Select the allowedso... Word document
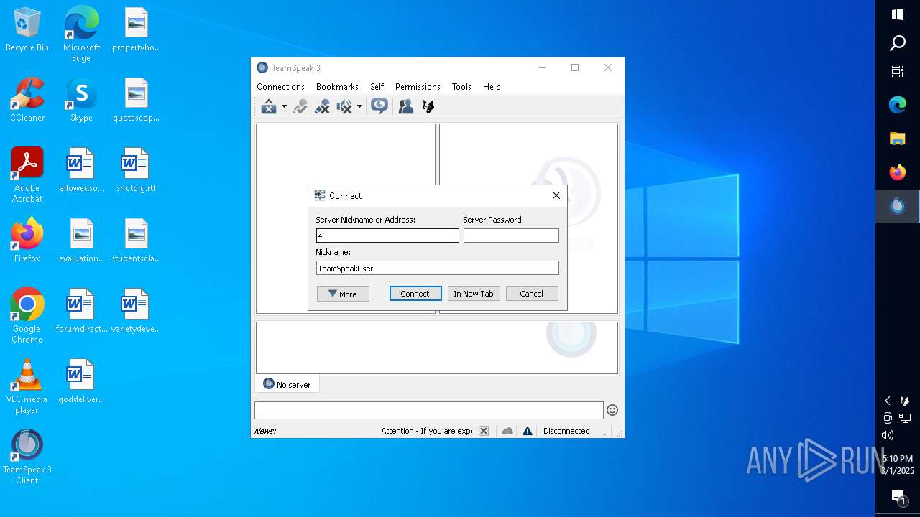 (x=81, y=170)
